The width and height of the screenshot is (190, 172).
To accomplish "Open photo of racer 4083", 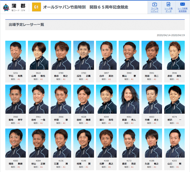I will [15, 143].
